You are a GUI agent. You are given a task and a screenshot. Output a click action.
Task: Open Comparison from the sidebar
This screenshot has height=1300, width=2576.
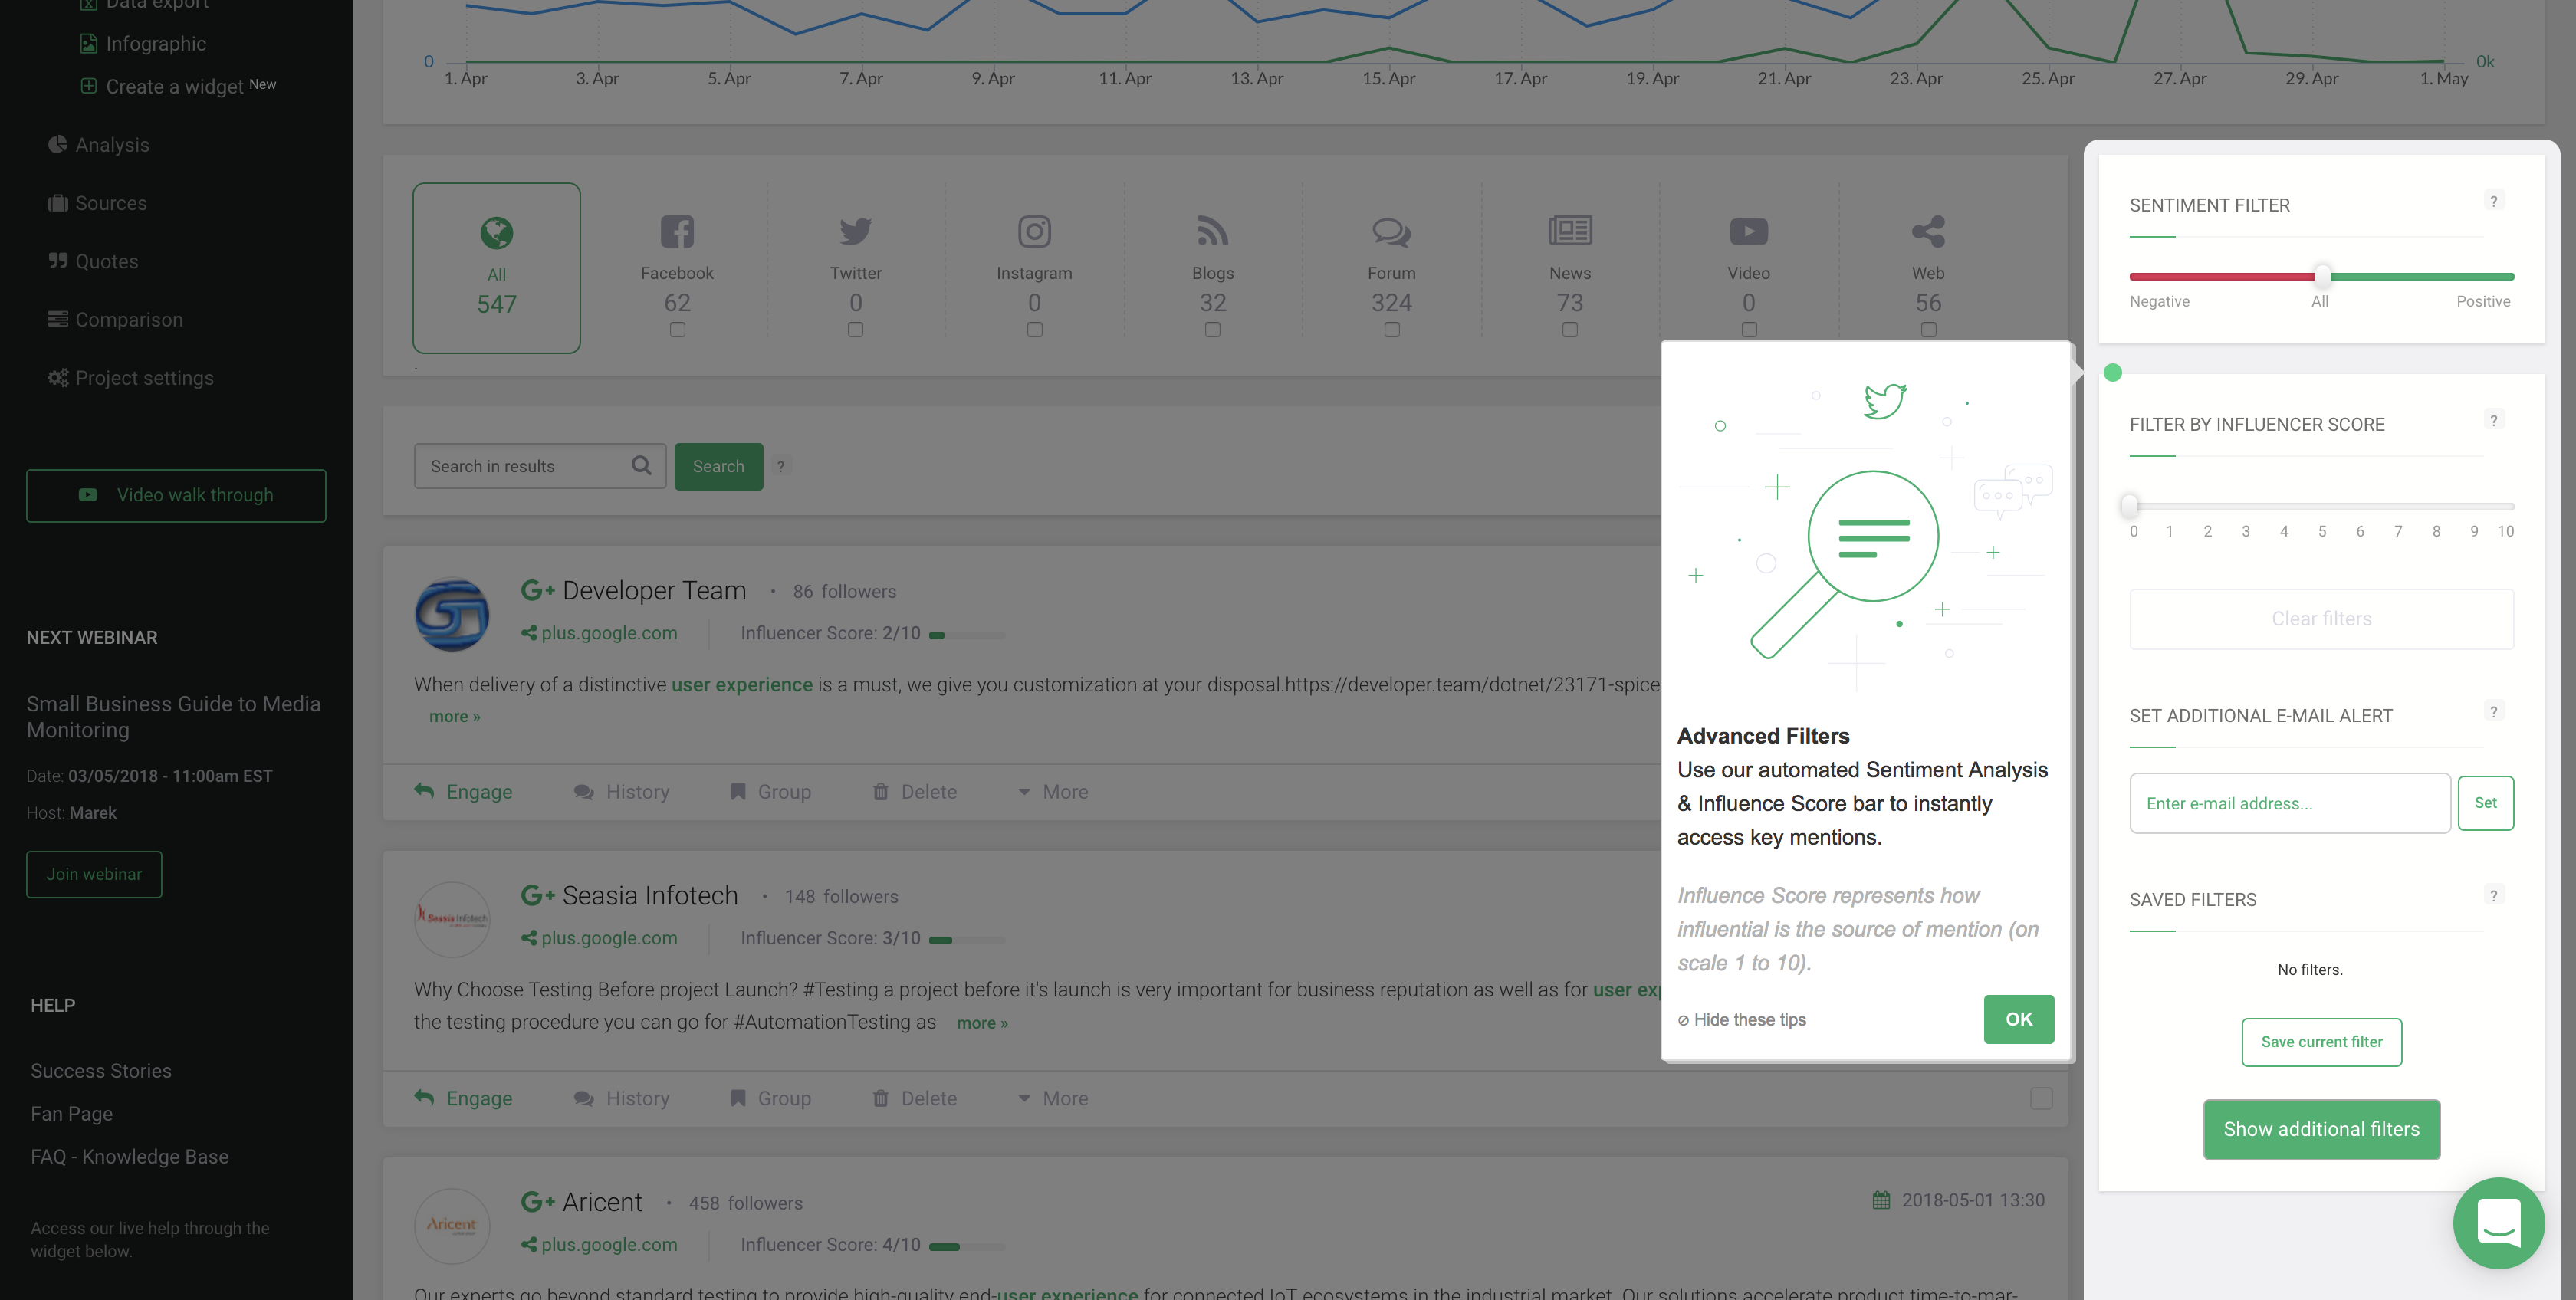click(x=115, y=320)
